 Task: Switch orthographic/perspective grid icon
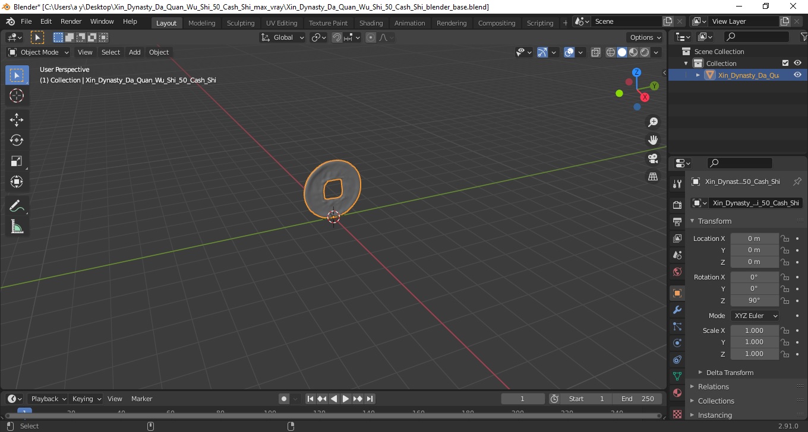(653, 177)
